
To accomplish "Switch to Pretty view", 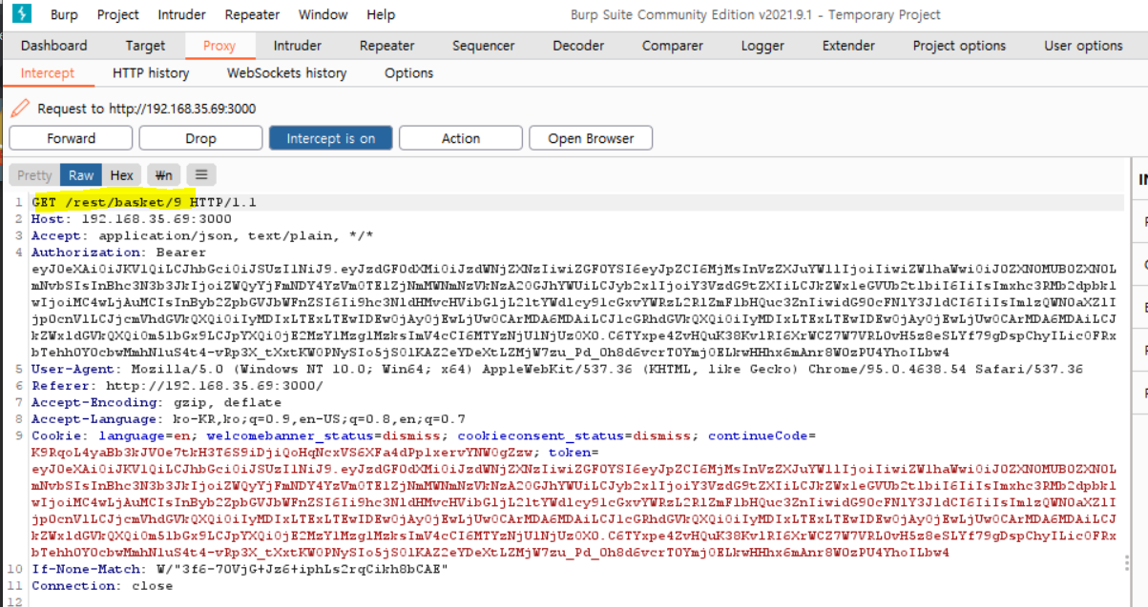I will [34, 175].
